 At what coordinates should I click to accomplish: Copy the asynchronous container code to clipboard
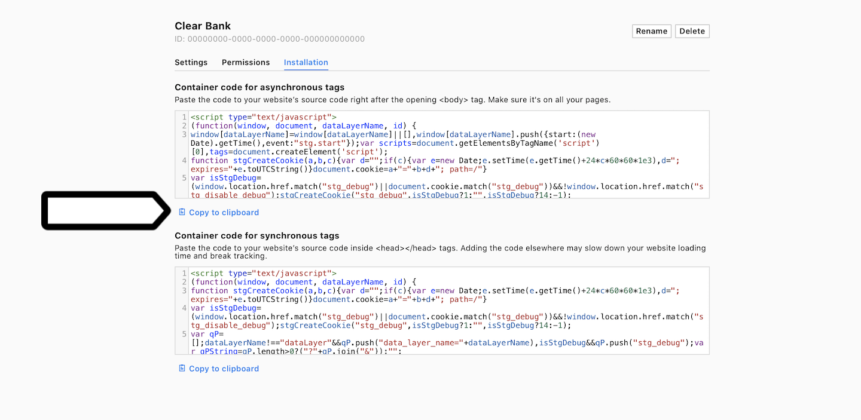click(x=224, y=212)
